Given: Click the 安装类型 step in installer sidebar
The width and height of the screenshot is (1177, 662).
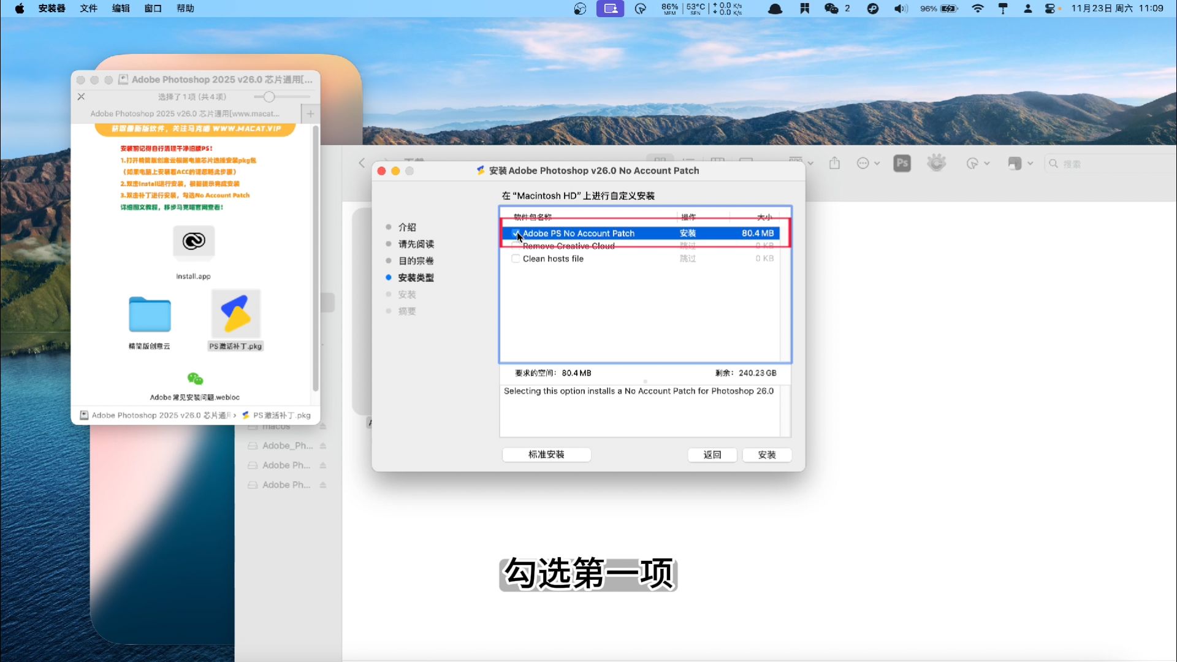Looking at the screenshot, I should pos(416,278).
